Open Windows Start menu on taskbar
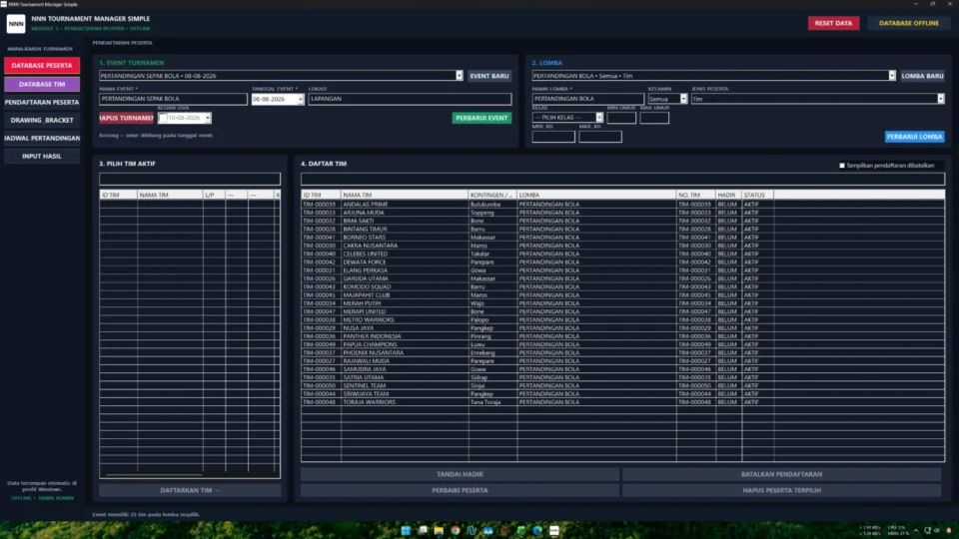This screenshot has width=959, height=539. coord(406,530)
